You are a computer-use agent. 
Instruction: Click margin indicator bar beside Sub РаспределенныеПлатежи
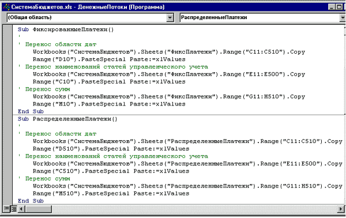pos(8,119)
